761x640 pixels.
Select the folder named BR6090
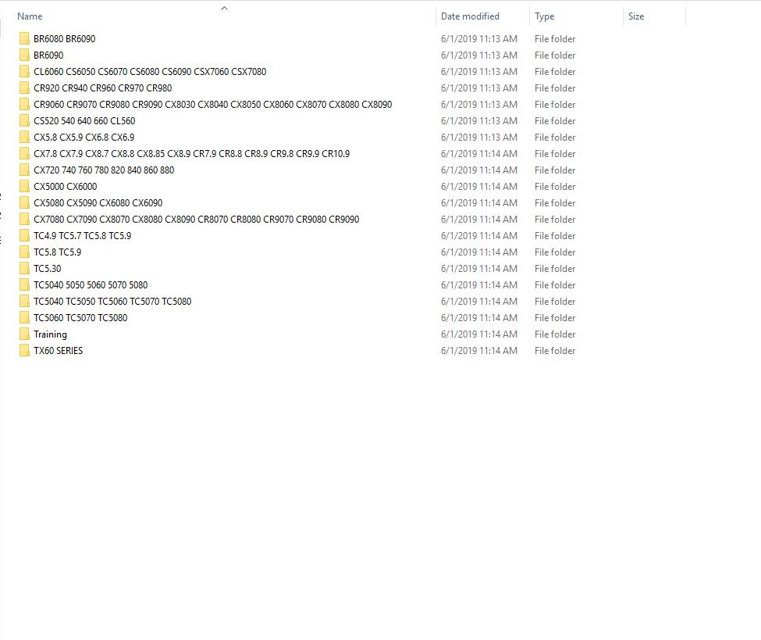(x=48, y=55)
